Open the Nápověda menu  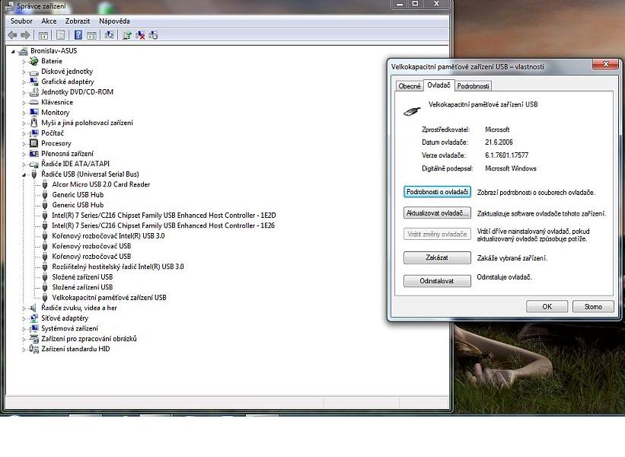point(114,21)
